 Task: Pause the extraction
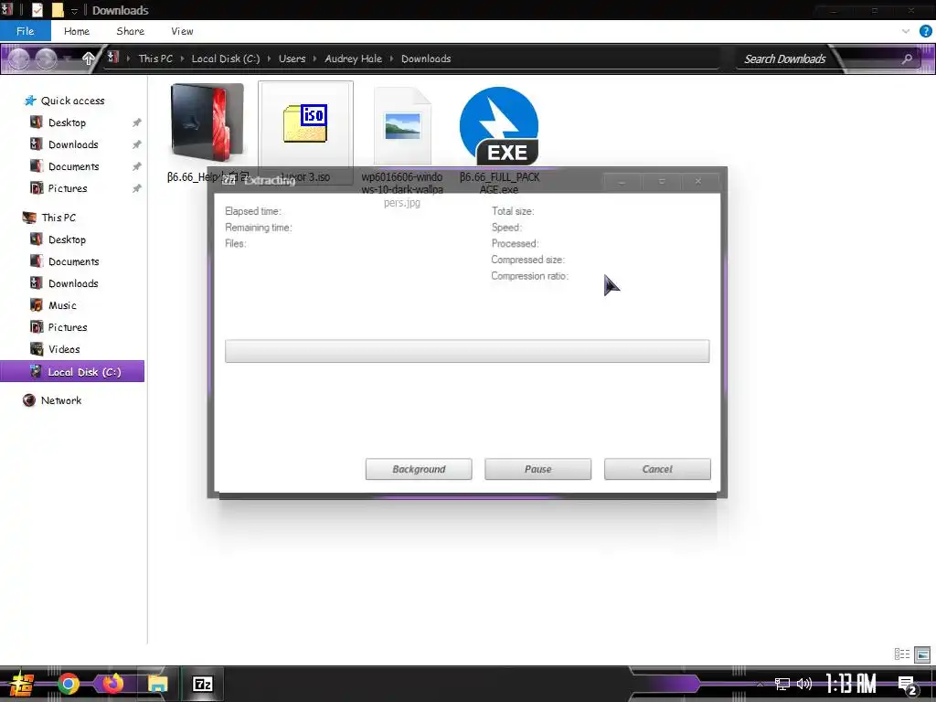click(x=537, y=469)
